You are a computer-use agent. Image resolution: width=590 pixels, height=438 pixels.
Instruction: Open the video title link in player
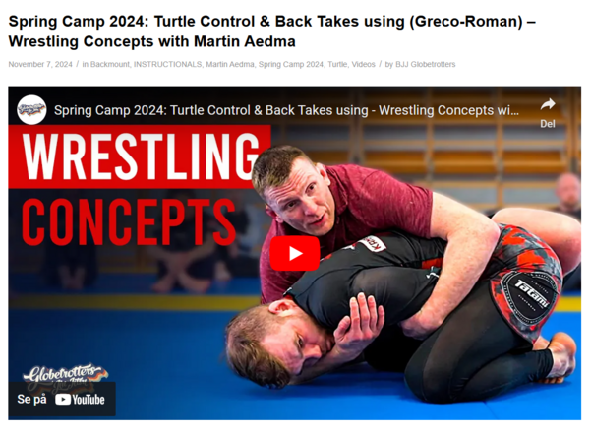286,110
